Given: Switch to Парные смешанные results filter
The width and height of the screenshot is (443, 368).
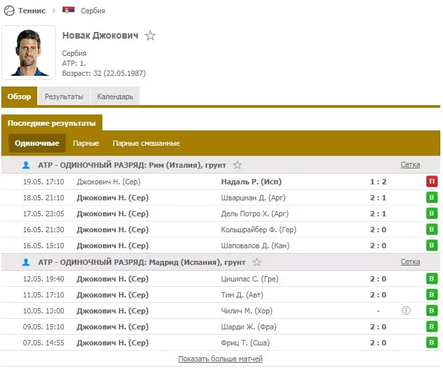Looking at the screenshot, I should tap(146, 143).
